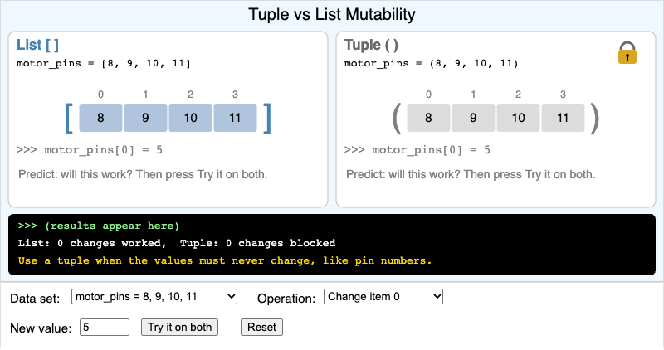
Task: Click 'motor_pins = [8, 9, 10, 11]' code line
Action: (x=104, y=64)
